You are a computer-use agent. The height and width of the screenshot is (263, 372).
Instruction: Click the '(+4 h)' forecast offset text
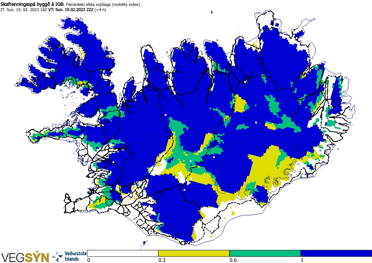pyautogui.click(x=100, y=10)
